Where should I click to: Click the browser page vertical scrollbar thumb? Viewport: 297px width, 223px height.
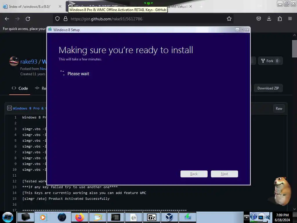click(294, 49)
